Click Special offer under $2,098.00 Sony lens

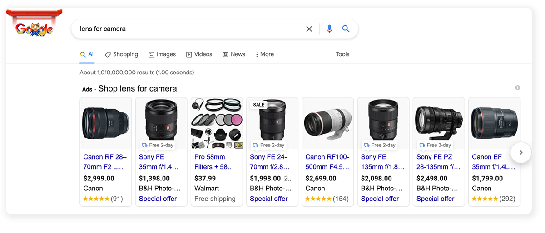[380, 199]
